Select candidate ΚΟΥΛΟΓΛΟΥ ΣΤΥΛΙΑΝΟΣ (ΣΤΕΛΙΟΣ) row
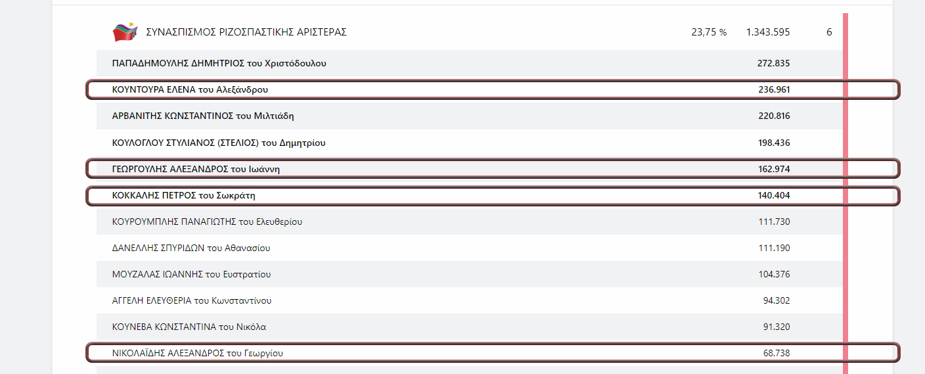Image resolution: width=925 pixels, height=374 pixels. pos(469,143)
